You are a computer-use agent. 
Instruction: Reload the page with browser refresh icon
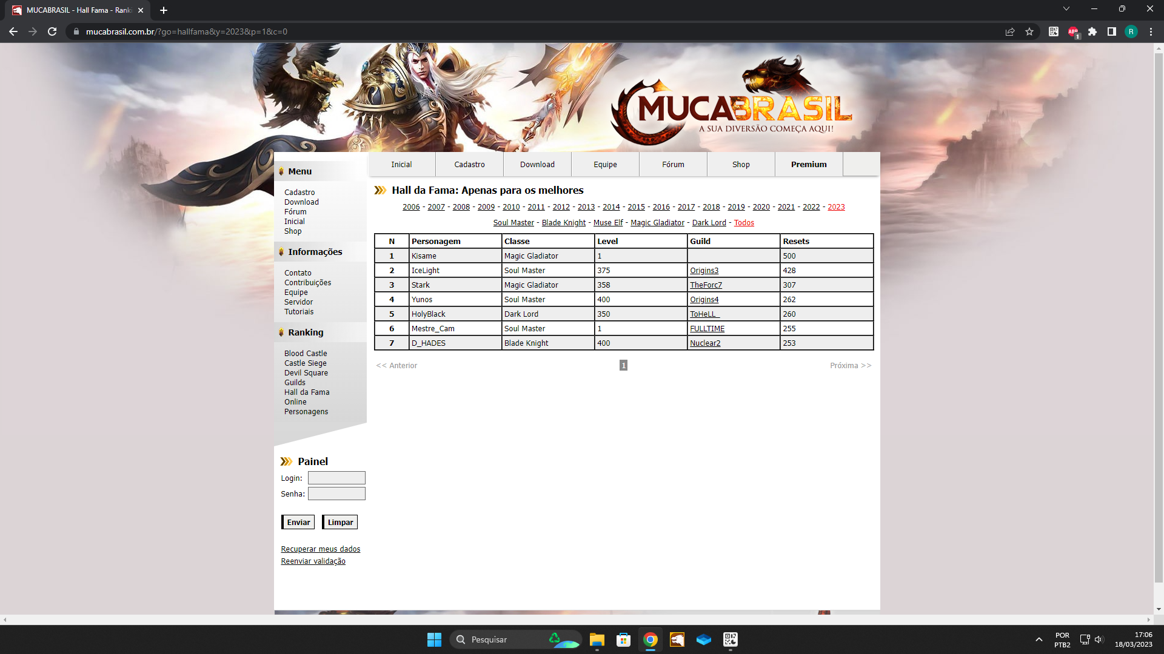click(x=52, y=31)
